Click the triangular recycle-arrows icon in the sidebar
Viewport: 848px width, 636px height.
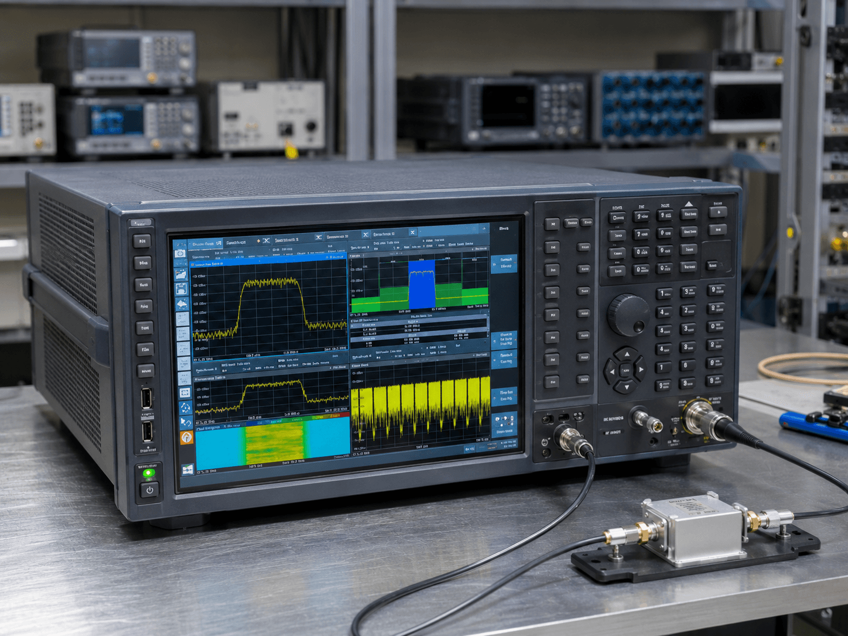pyautogui.click(x=185, y=408)
